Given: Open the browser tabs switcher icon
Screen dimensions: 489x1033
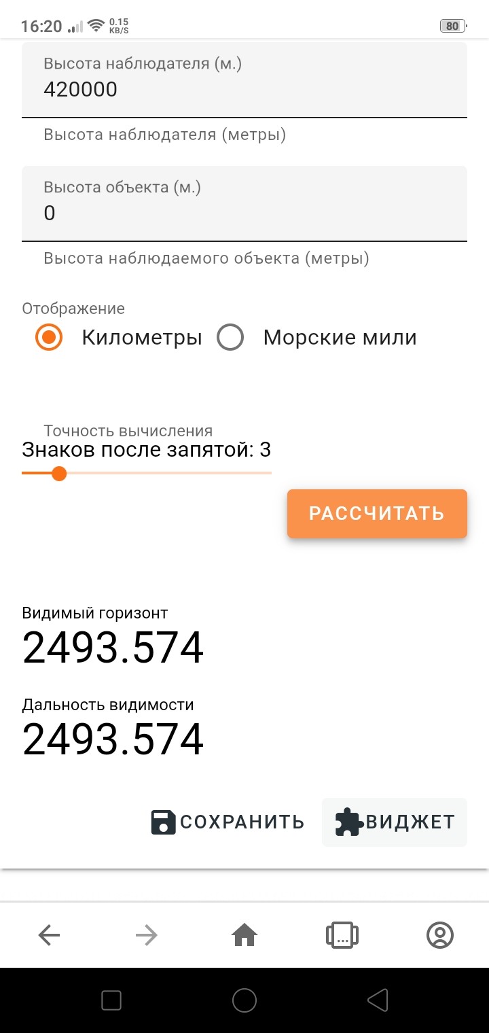Looking at the screenshot, I should (342, 936).
